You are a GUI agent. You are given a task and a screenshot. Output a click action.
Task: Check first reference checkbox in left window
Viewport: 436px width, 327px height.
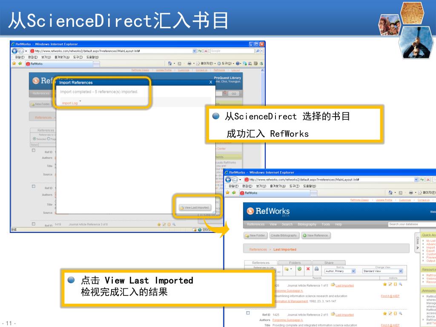point(34,150)
